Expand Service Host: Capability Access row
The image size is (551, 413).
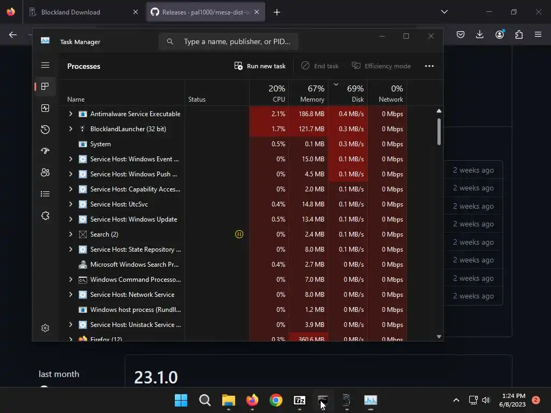point(70,189)
